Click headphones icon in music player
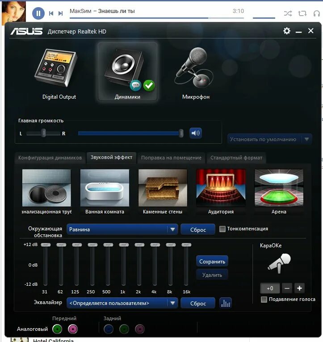The image size is (323, 342). point(317,13)
